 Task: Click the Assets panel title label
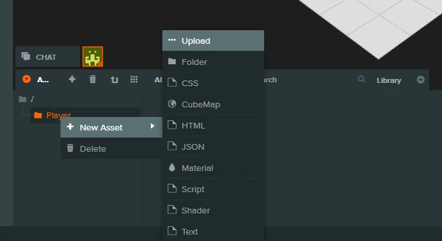tap(43, 80)
